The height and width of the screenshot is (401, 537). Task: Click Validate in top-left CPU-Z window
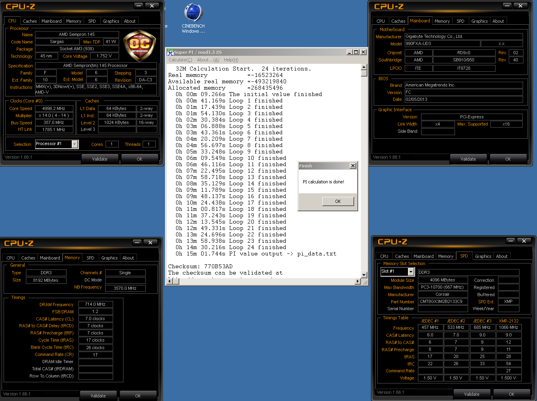coord(100,159)
